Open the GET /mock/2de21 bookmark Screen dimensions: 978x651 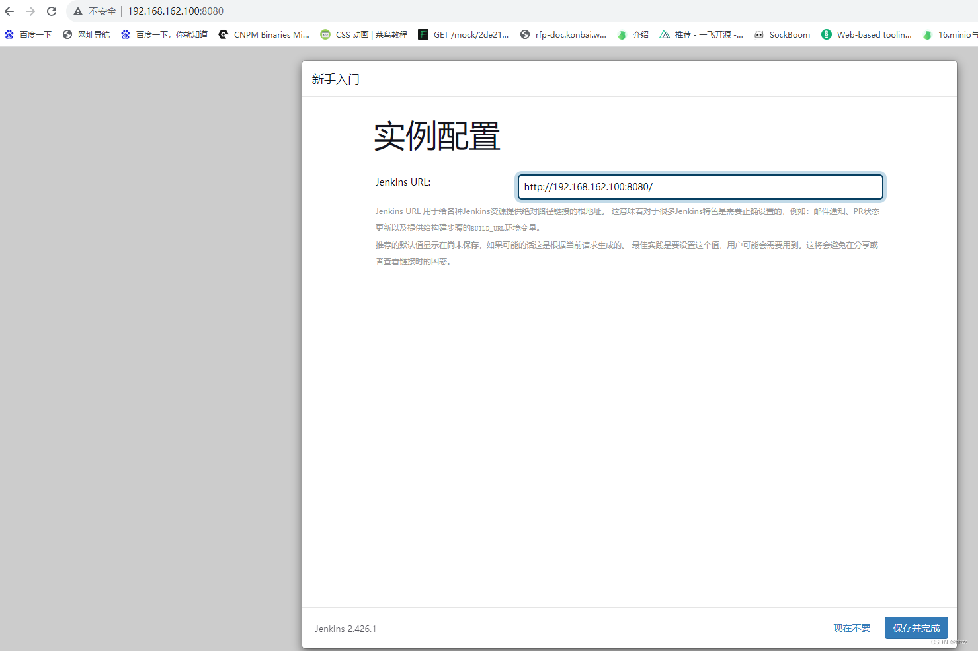[464, 34]
